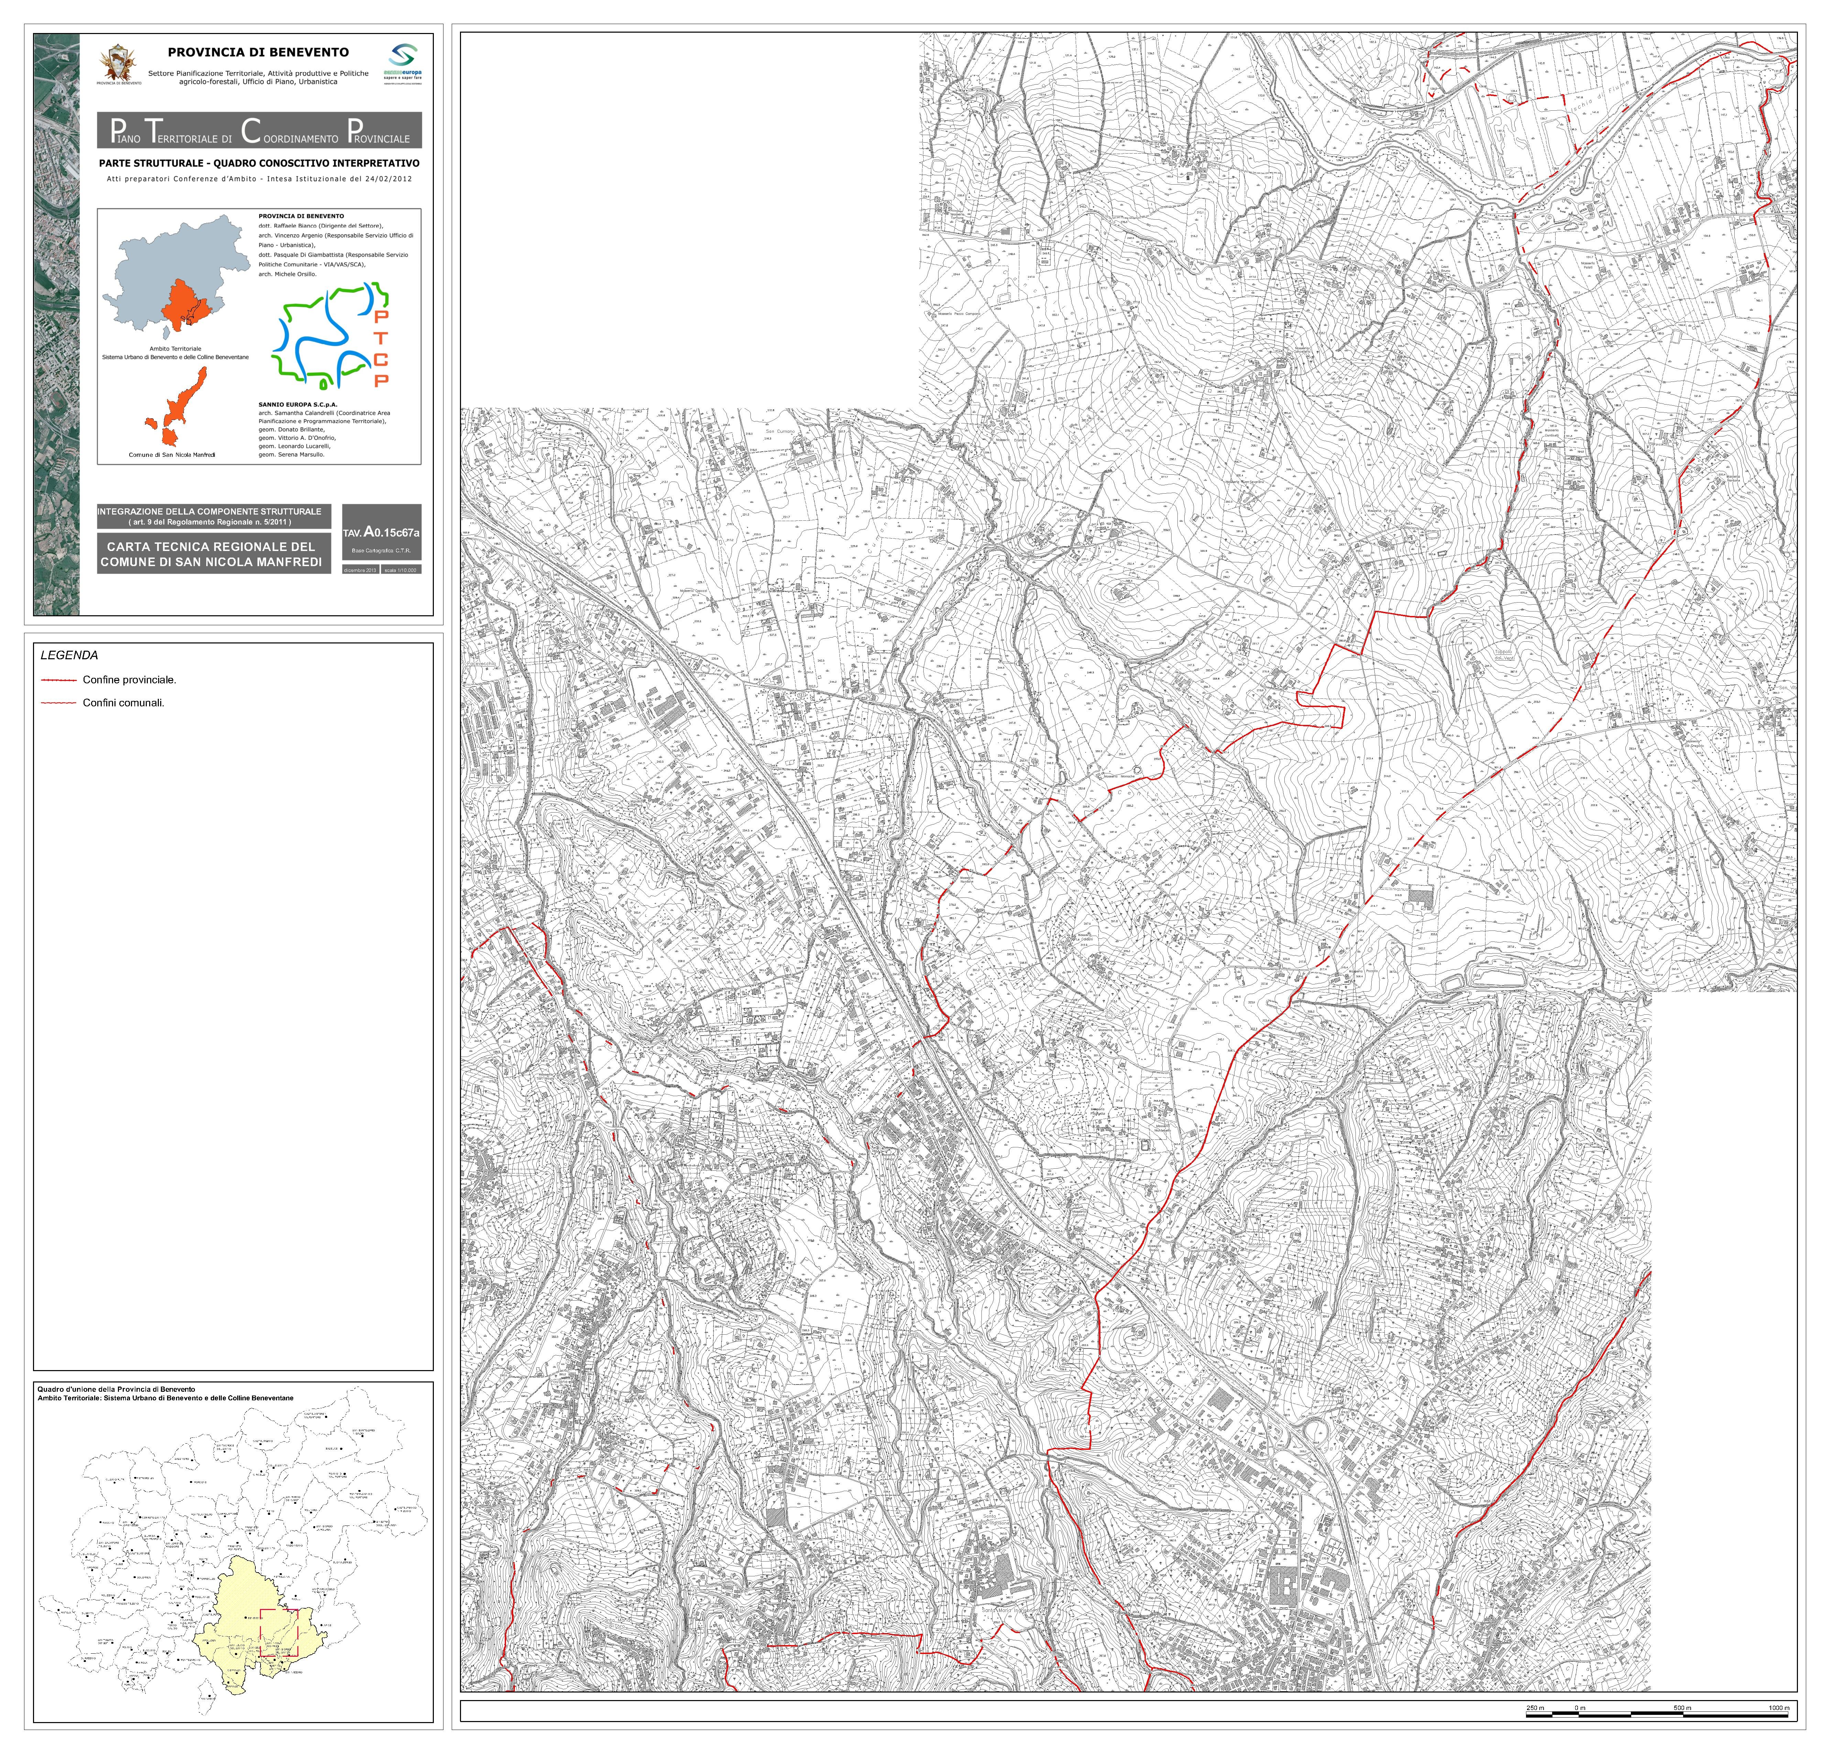Screen dimensions: 1822x1753
Task: Click the gray province map with orange area
Action: [x=177, y=277]
